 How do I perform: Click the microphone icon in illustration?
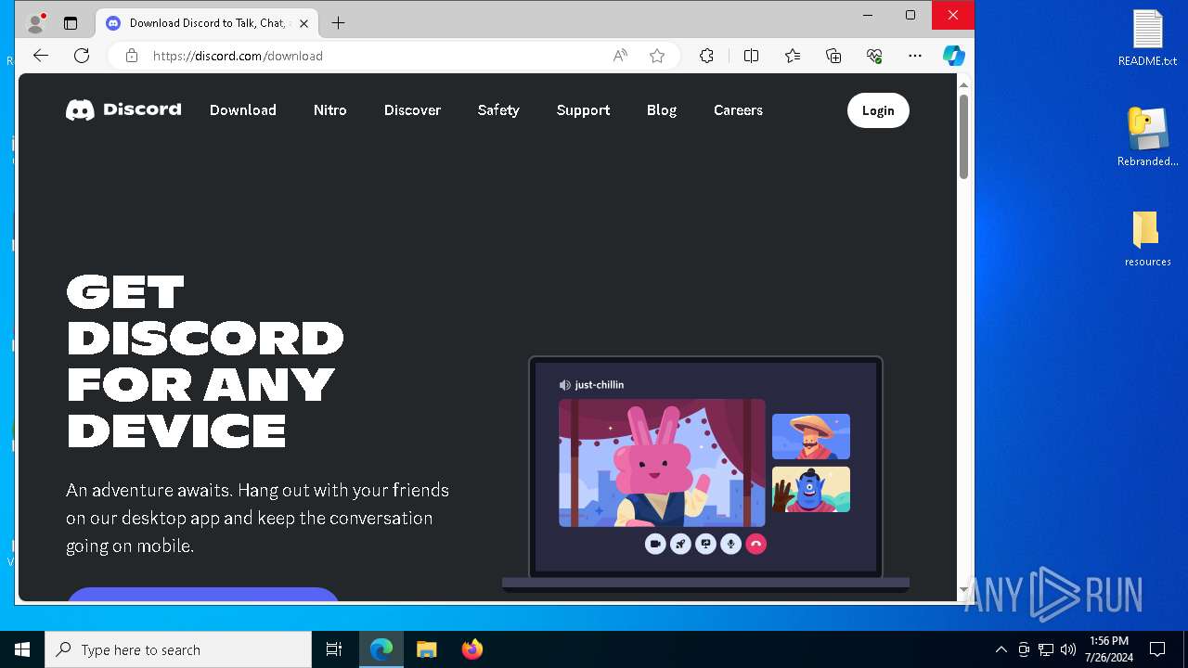[x=730, y=544]
